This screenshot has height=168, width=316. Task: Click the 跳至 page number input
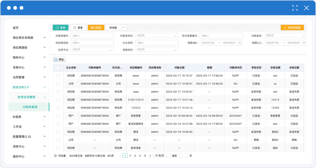[183, 156]
